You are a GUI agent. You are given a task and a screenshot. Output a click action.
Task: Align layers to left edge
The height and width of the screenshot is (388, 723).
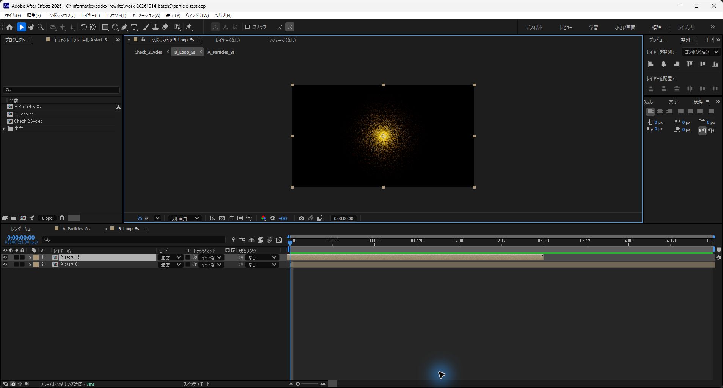651,64
